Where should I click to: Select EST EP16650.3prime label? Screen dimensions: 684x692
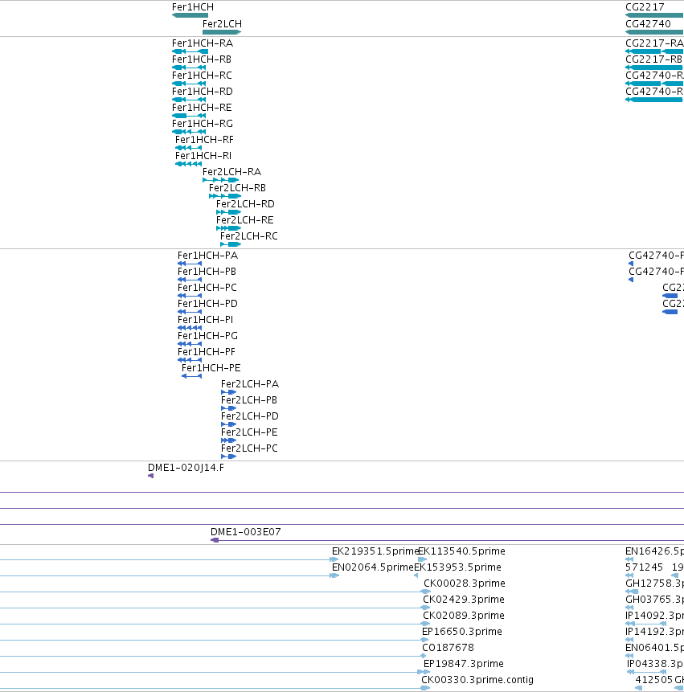[462, 632]
